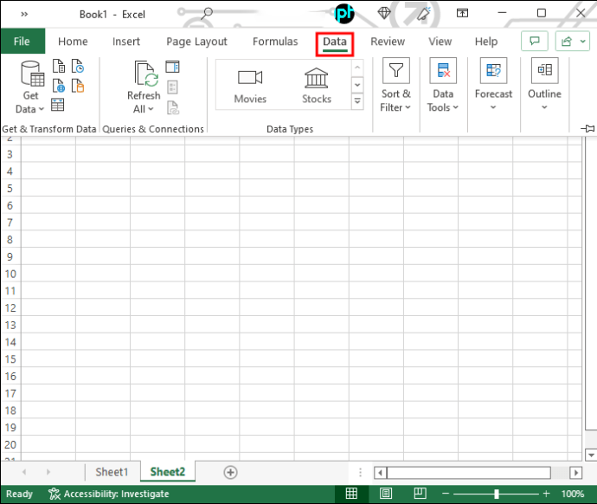Image resolution: width=597 pixels, height=504 pixels.
Task: Expand the Get Data dropdown arrow
Action: (42, 109)
